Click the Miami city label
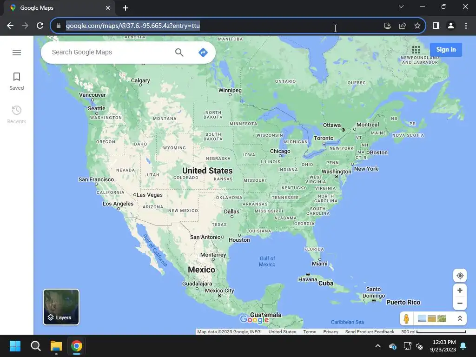This screenshot has width=476, height=357. pos(320,264)
